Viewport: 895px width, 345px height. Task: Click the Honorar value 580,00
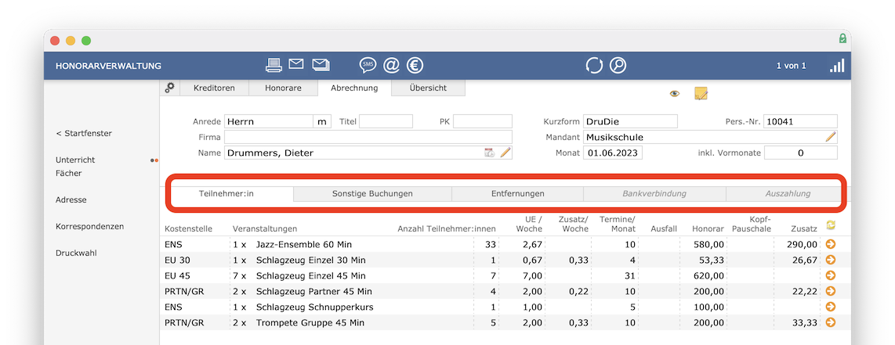coord(708,244)
